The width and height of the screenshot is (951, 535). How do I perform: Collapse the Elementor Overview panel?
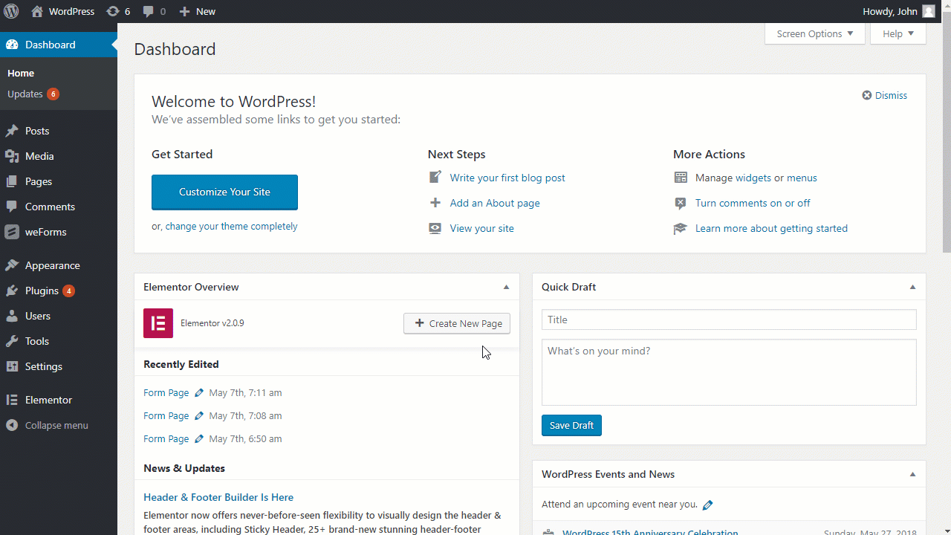(507, 287)
